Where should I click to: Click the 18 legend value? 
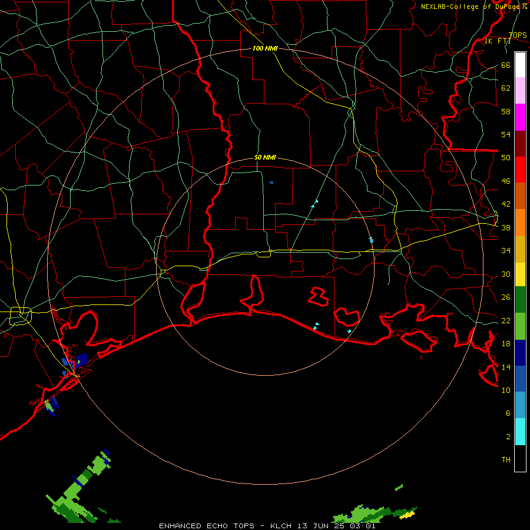pos(506,344)
